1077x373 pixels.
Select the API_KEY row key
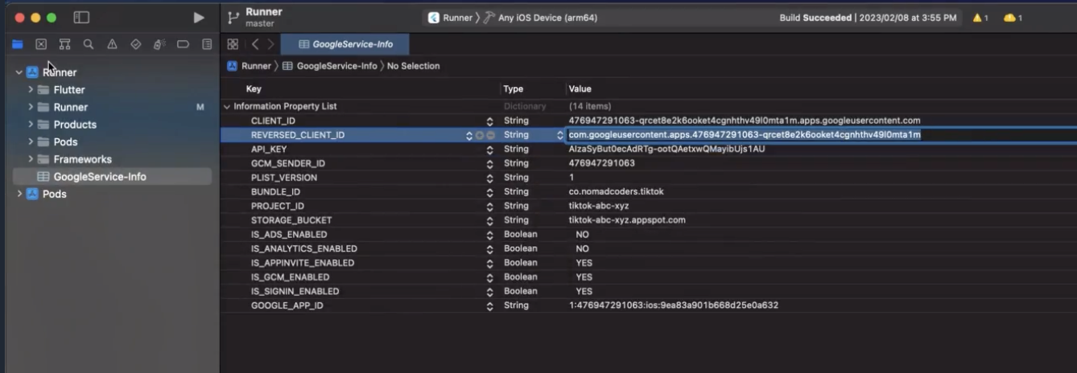tap(269, 150)
